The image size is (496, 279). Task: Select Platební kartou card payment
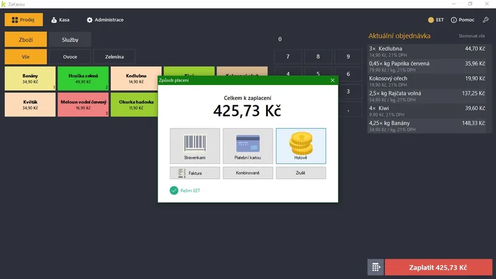(x=247, y=146)
